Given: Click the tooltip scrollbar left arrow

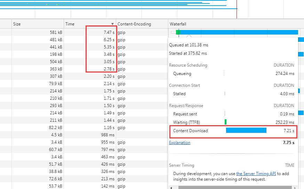Looking at the screenshot, I should 171,188.
